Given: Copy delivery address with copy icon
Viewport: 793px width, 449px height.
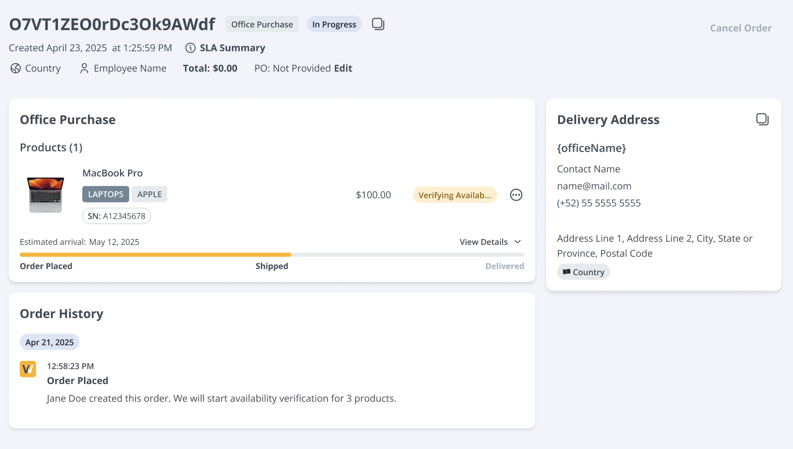Looking at the screenshot, I should [x=762, y=120].
